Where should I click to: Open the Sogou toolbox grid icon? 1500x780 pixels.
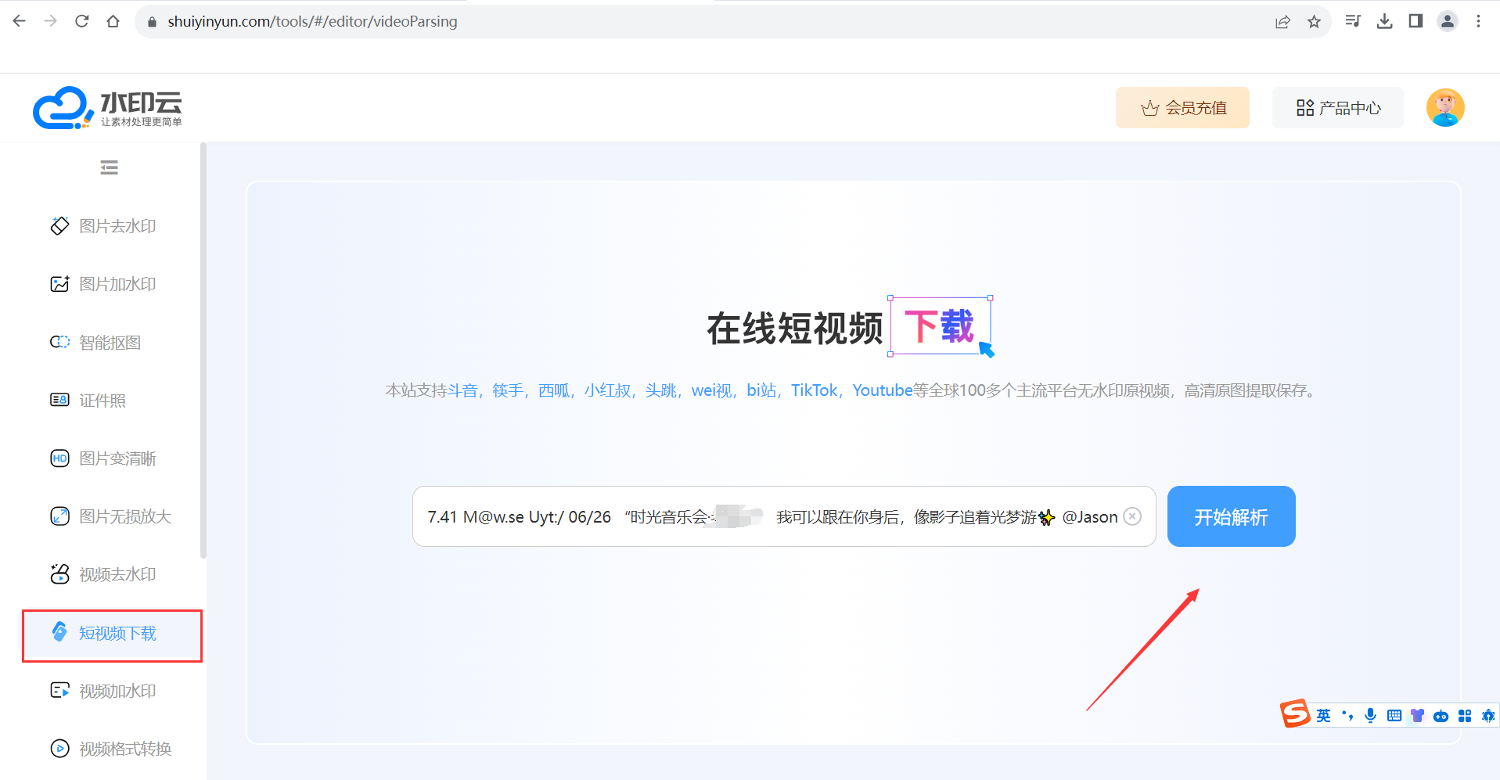coord(1465,715)
